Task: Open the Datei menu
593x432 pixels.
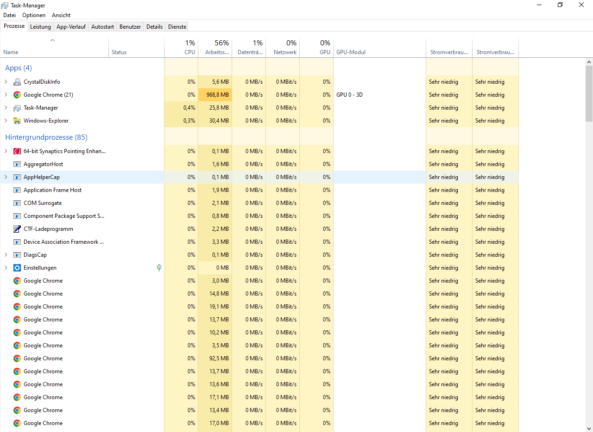Action: 9,15
